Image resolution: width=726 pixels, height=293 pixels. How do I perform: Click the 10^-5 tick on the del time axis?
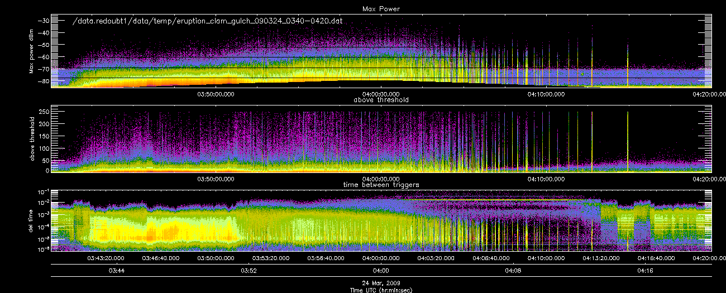pyautogui.click(x=45, y=238)
